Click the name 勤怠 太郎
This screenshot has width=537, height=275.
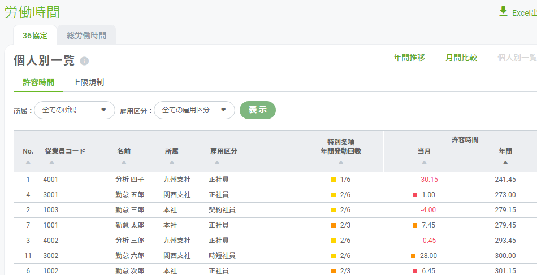(x=130, y=225)
